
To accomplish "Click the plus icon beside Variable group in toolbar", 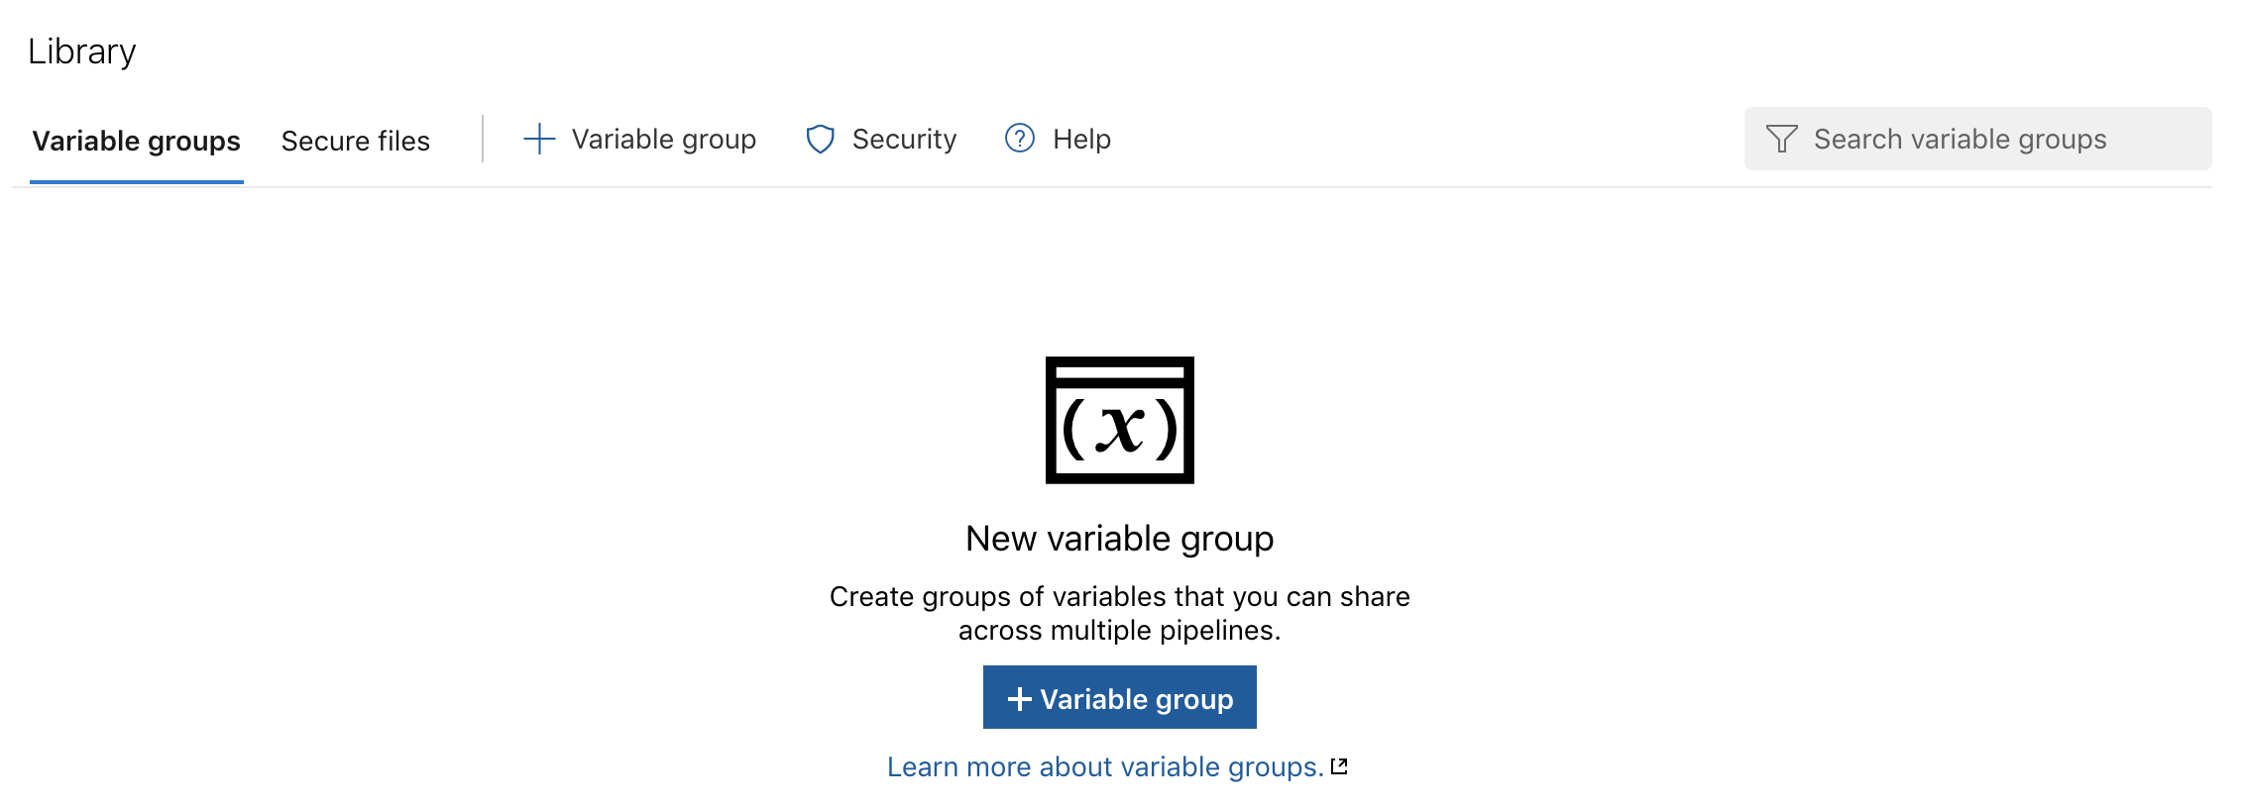I will (539, 139).
